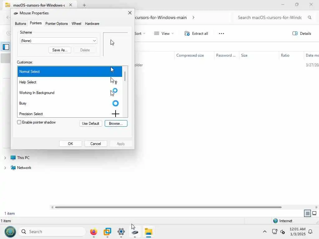Click breadcrumb chevron after cursors-for-Windows-main
The image size is (319, 239).
point(193,17)
